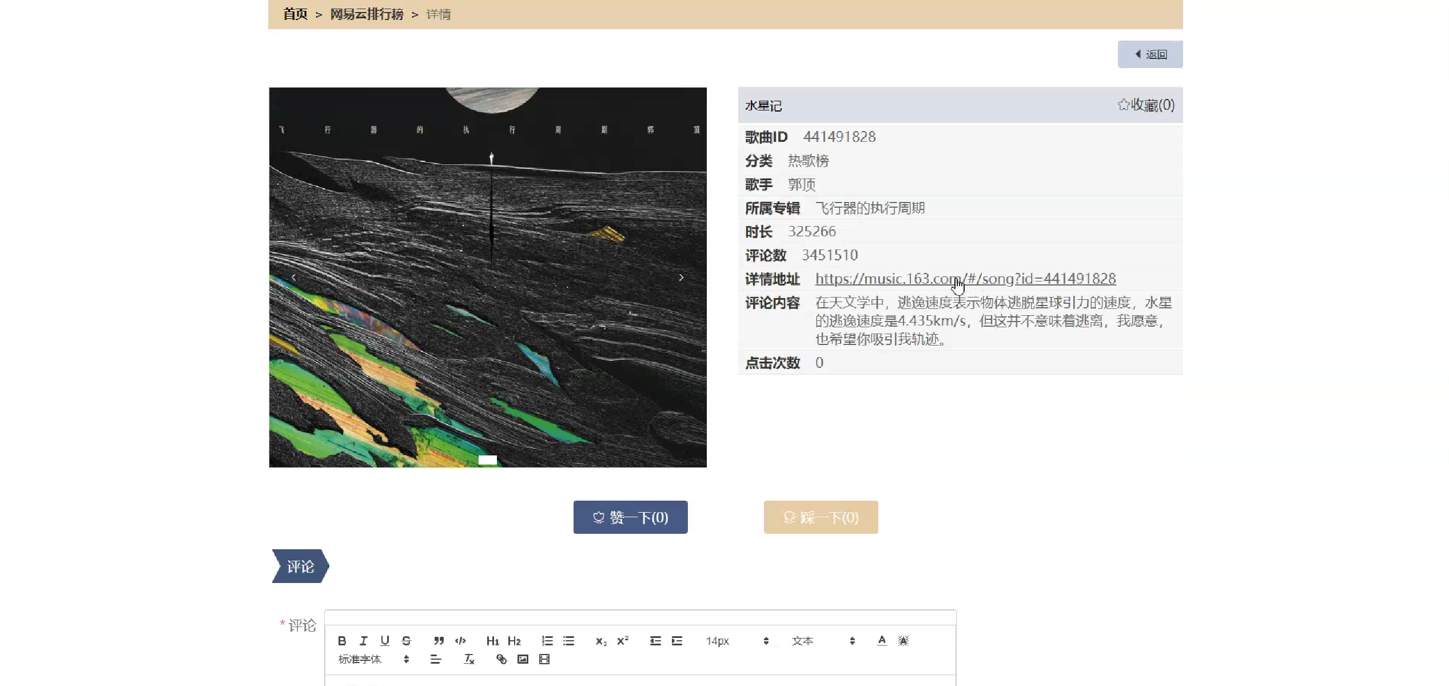Go to 首页 in breadcrumb

pos(296,14)
